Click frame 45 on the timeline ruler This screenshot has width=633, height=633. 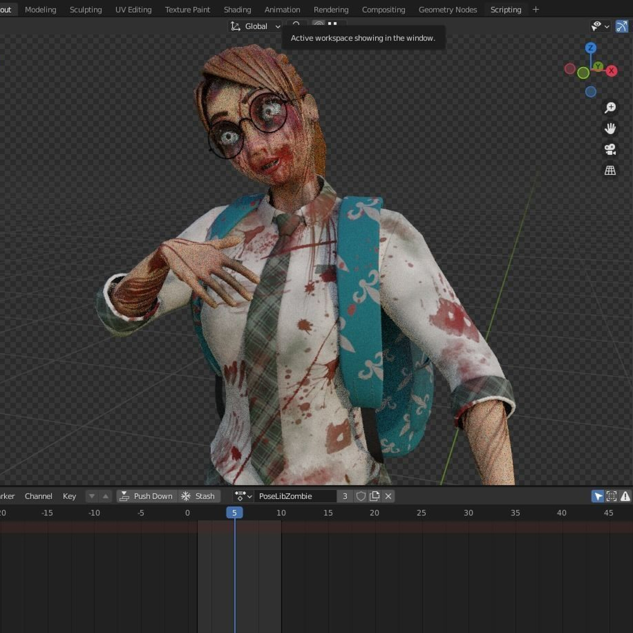608,513
